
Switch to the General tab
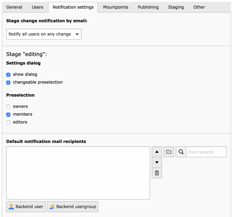(14, 7)
